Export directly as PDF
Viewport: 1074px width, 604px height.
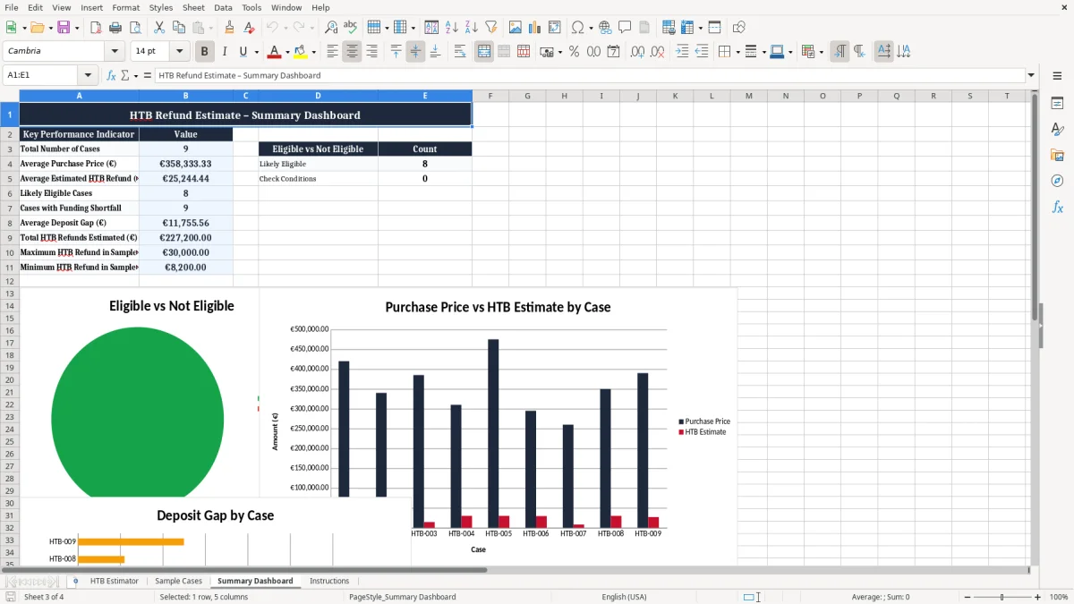96,28
